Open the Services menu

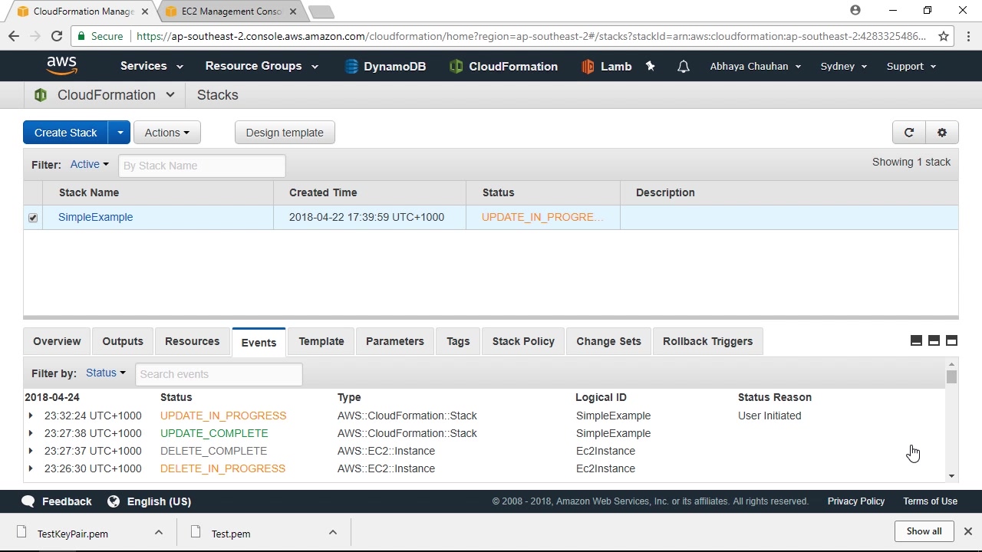152,66
